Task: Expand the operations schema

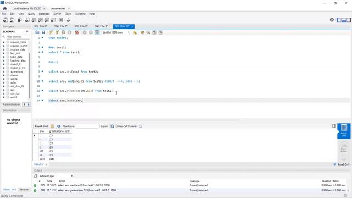Action: click(4, 71)
